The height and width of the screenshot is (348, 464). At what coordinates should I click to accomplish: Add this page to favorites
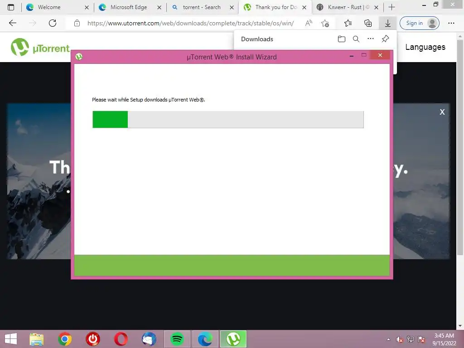click(325, 23)
